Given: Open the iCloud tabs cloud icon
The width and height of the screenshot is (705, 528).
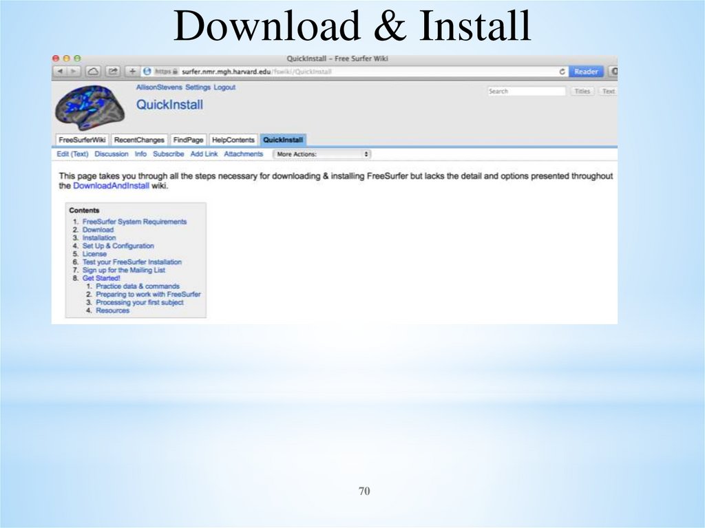Looking at the screenshot, I should [93, 72].
